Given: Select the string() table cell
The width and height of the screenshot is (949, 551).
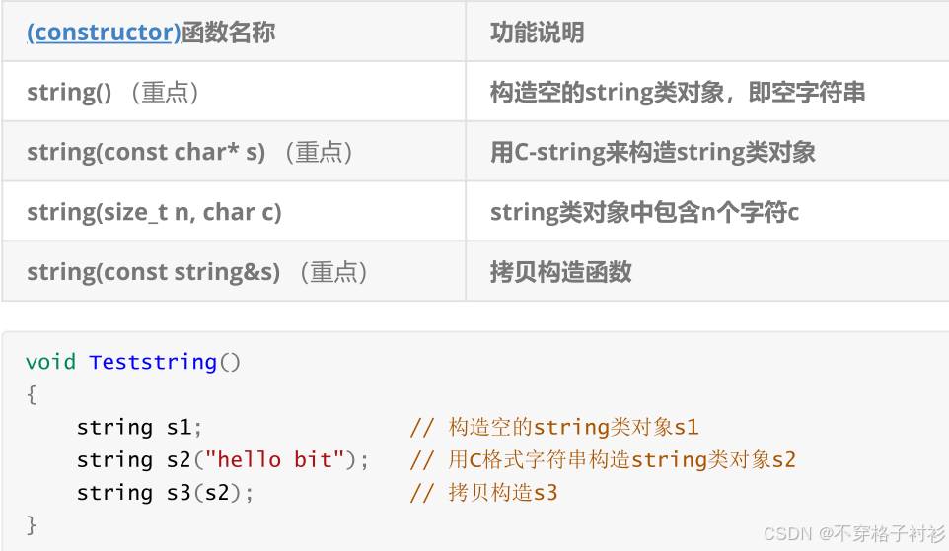Looking at the screenshot, I should [x=234, y=92].
